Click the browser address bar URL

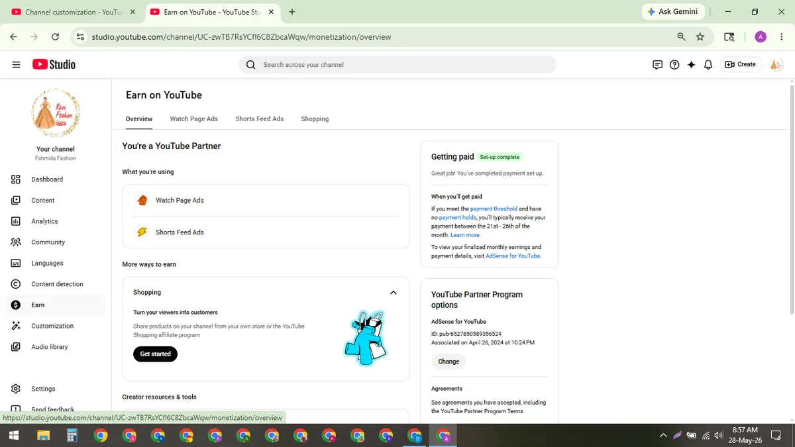coord(242,37)
